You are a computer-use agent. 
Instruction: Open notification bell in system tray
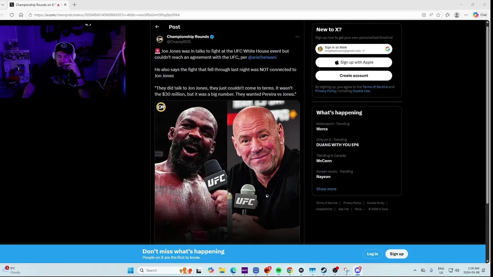[484, 270]
